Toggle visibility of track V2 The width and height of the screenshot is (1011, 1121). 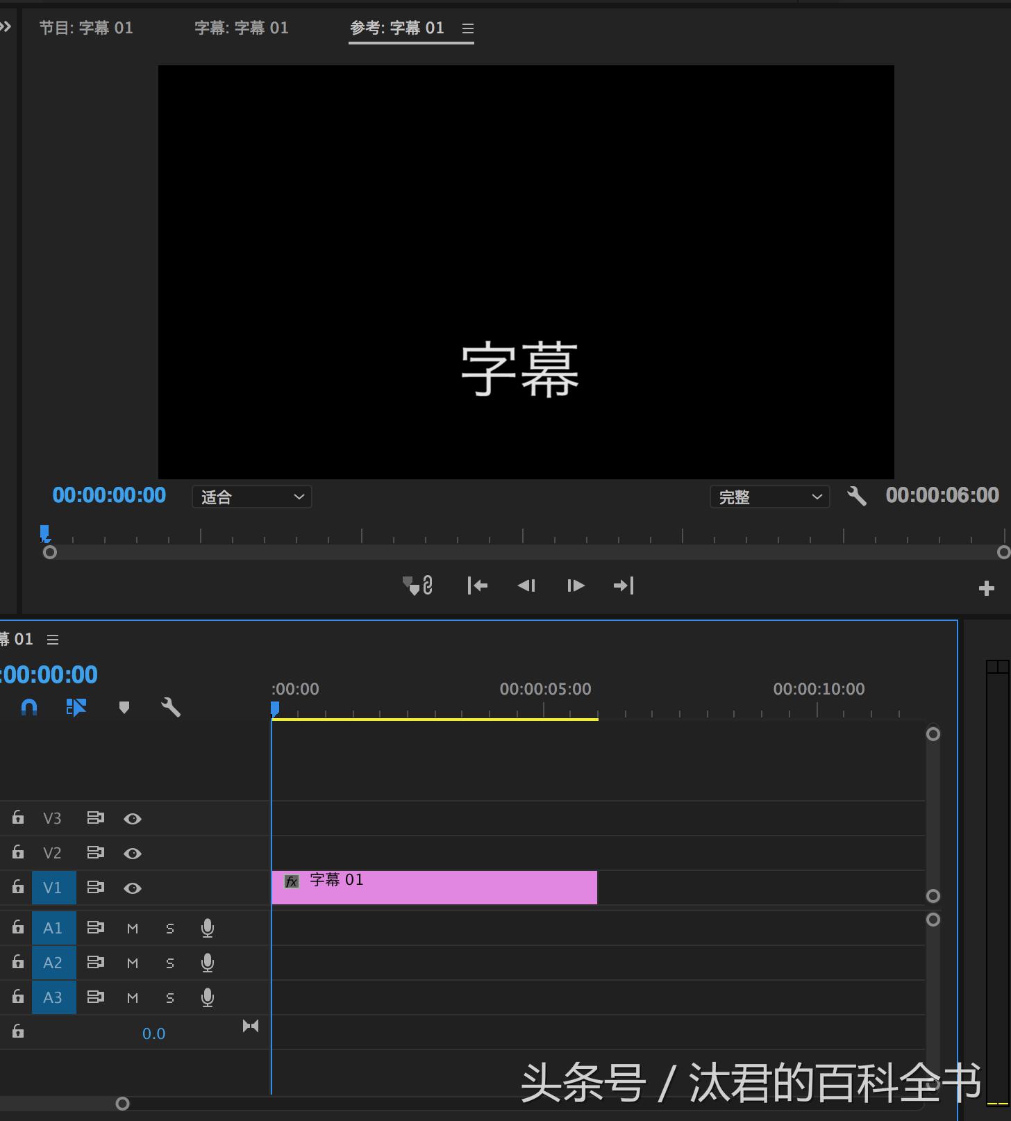point(133,854)
